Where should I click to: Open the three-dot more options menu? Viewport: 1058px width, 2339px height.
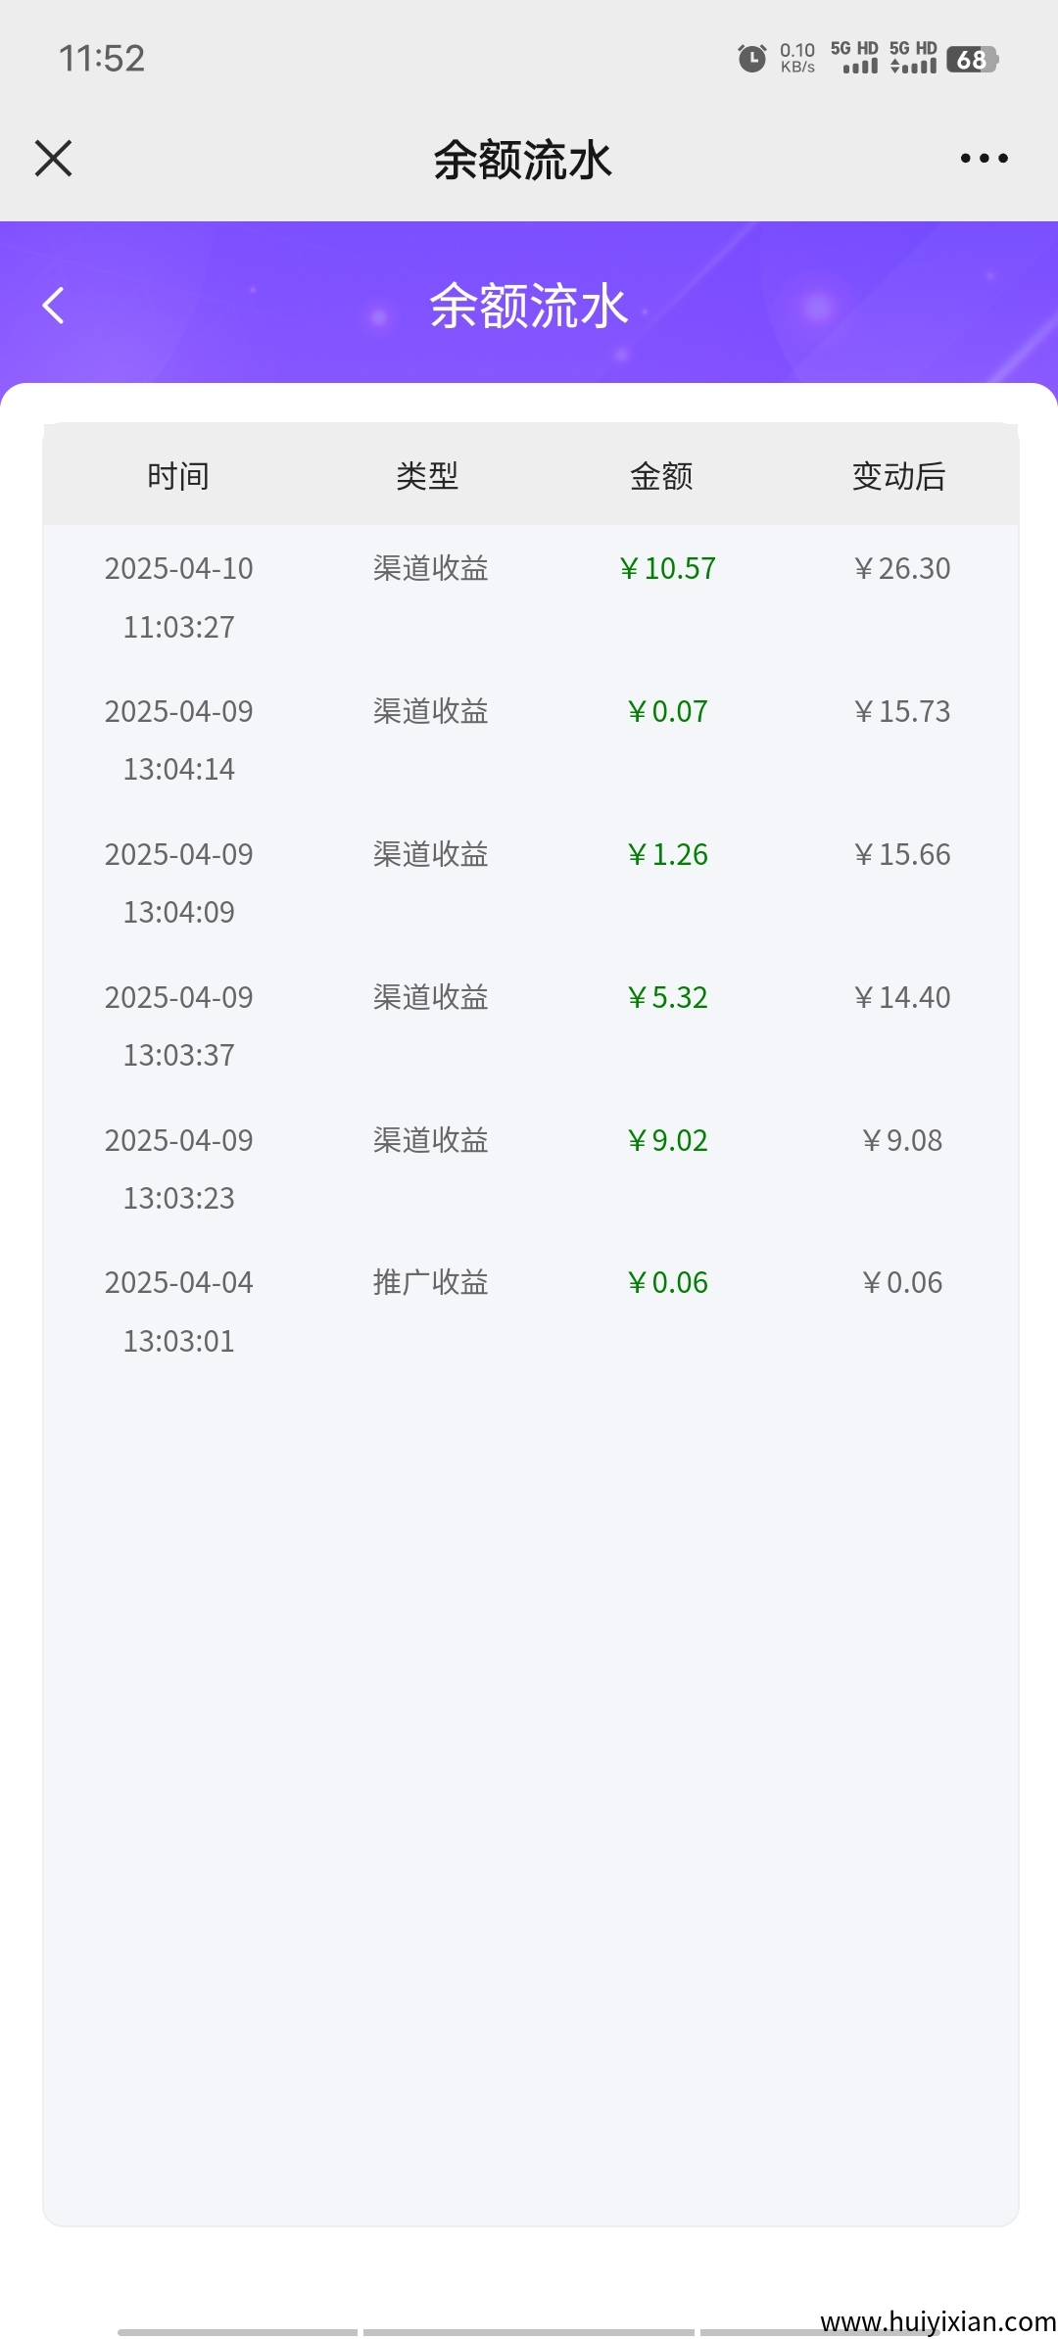click(984, 158)
